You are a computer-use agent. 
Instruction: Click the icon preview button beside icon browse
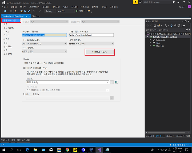coord(117,82)
